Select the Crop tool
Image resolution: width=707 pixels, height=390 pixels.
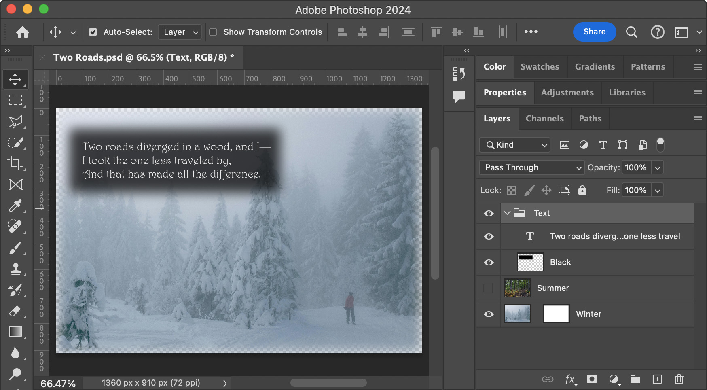coord(15,163)
